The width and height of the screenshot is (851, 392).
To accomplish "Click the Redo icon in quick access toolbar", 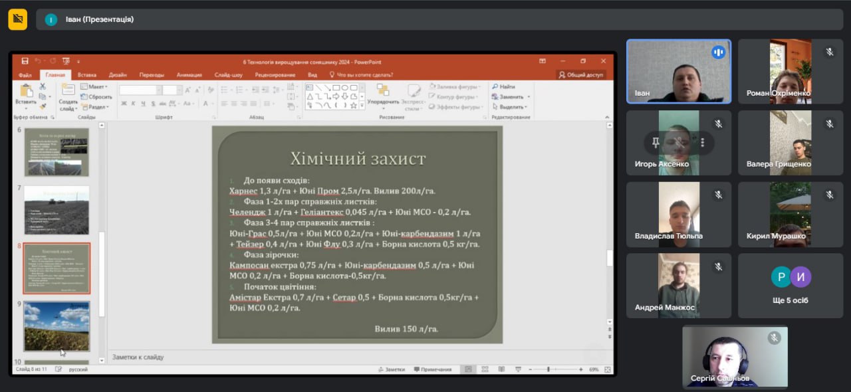I will [x=53, y=61].
